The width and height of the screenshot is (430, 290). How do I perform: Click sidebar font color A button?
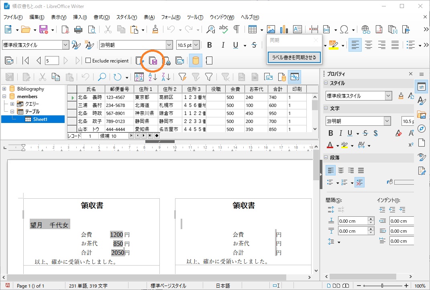[330, 145]
